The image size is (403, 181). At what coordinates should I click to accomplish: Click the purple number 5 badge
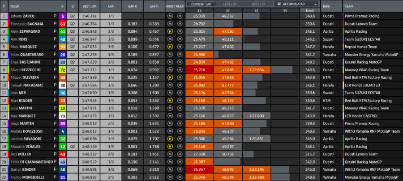[63, 16]
